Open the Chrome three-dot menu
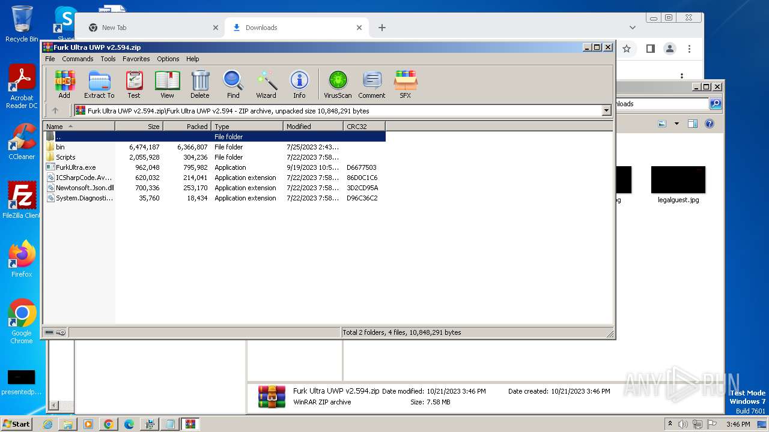Screen dimensions: 769x432 click(x=690, y=49)
